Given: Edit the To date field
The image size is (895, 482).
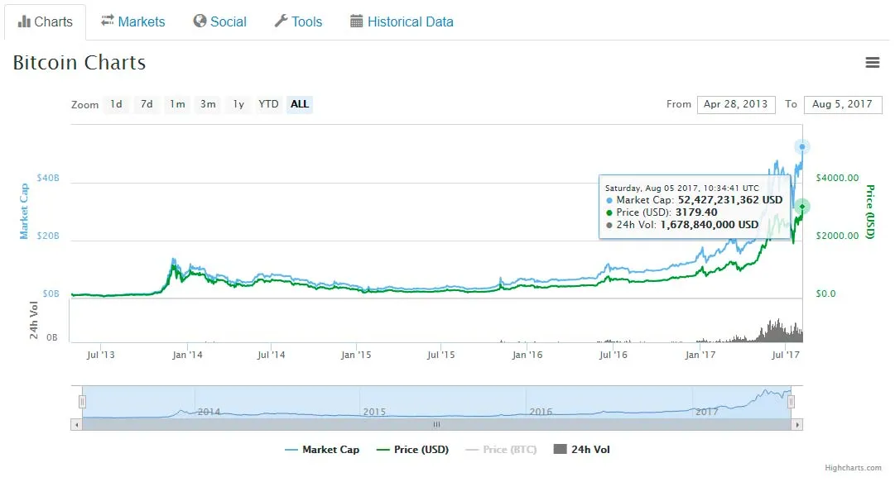Looking at the screenshot, I should click(x=843, y=104).
